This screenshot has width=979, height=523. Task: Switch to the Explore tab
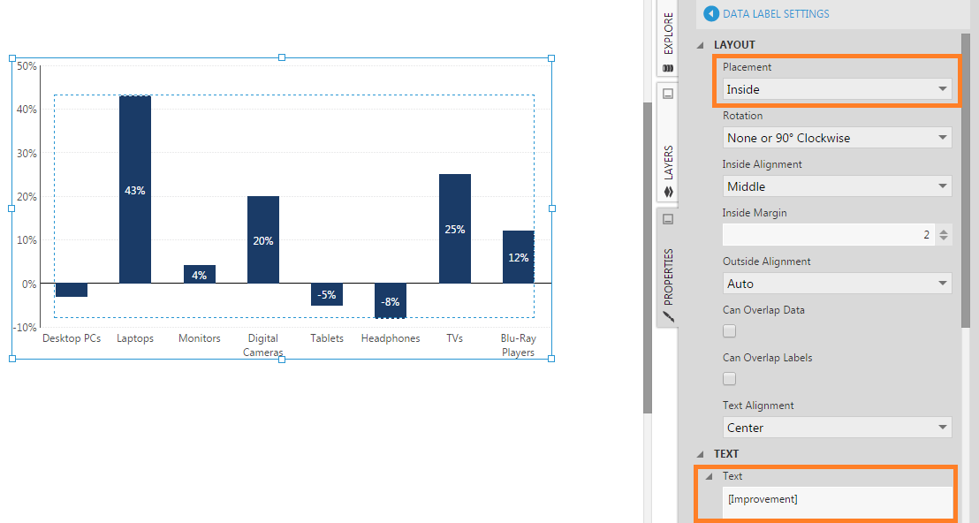click(x=668, y=35)
